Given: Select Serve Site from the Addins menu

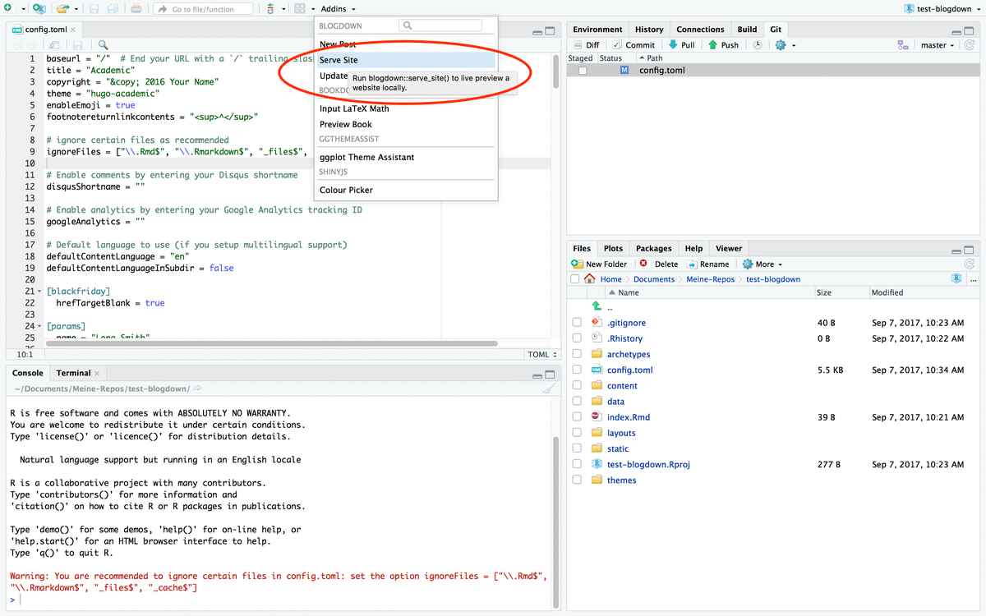Looking at the screenshot, I should click(x=339, y=60).
